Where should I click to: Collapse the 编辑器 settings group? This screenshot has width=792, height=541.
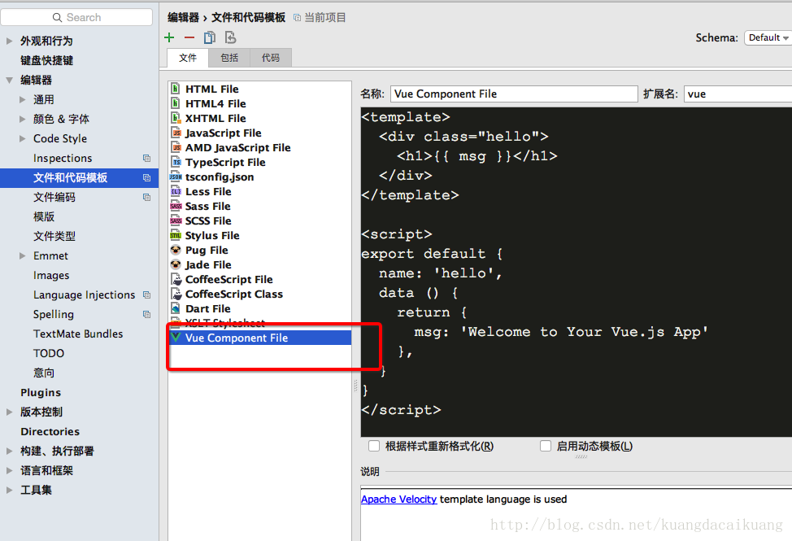[9, 80]
